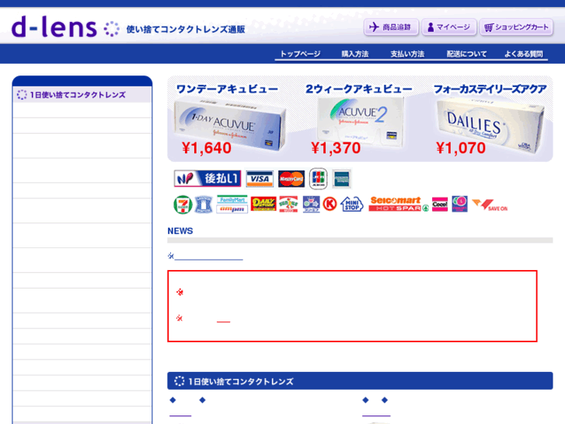
Task: Open the ワンデーアキュビュー 1-DAY ACUVUE product banner
Action: pos(229,119)
